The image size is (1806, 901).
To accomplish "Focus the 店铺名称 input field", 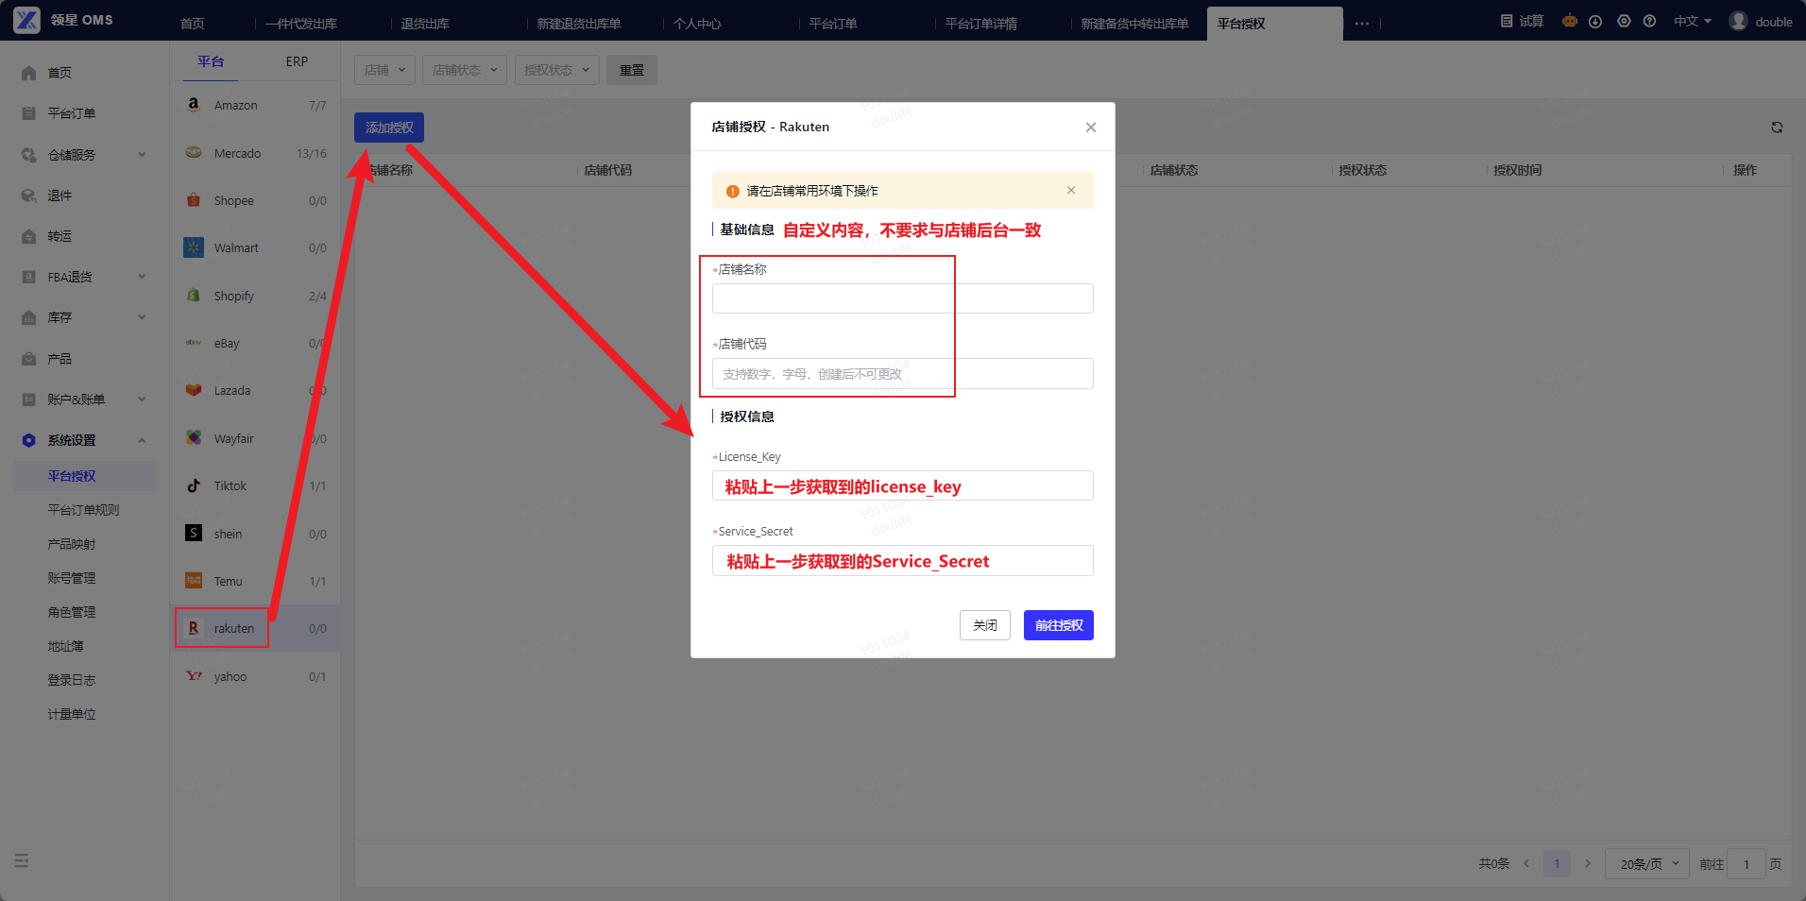I will (903, 298).
